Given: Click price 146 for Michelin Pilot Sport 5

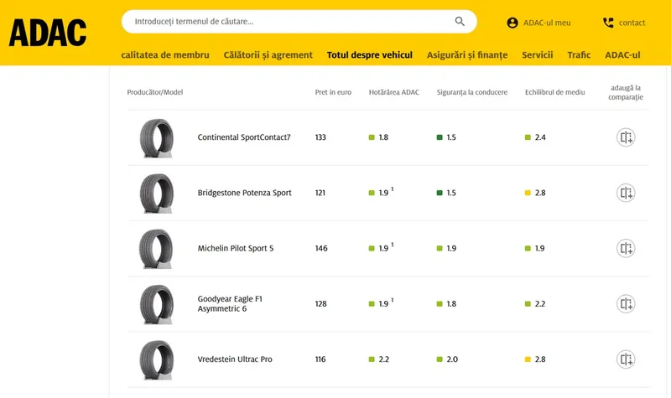Looking at the screenshot, I should (x=321, y=248).
